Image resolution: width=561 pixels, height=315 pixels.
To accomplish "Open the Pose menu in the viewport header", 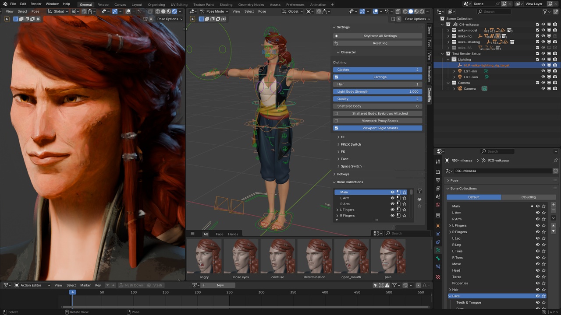I will click(262, 11).
